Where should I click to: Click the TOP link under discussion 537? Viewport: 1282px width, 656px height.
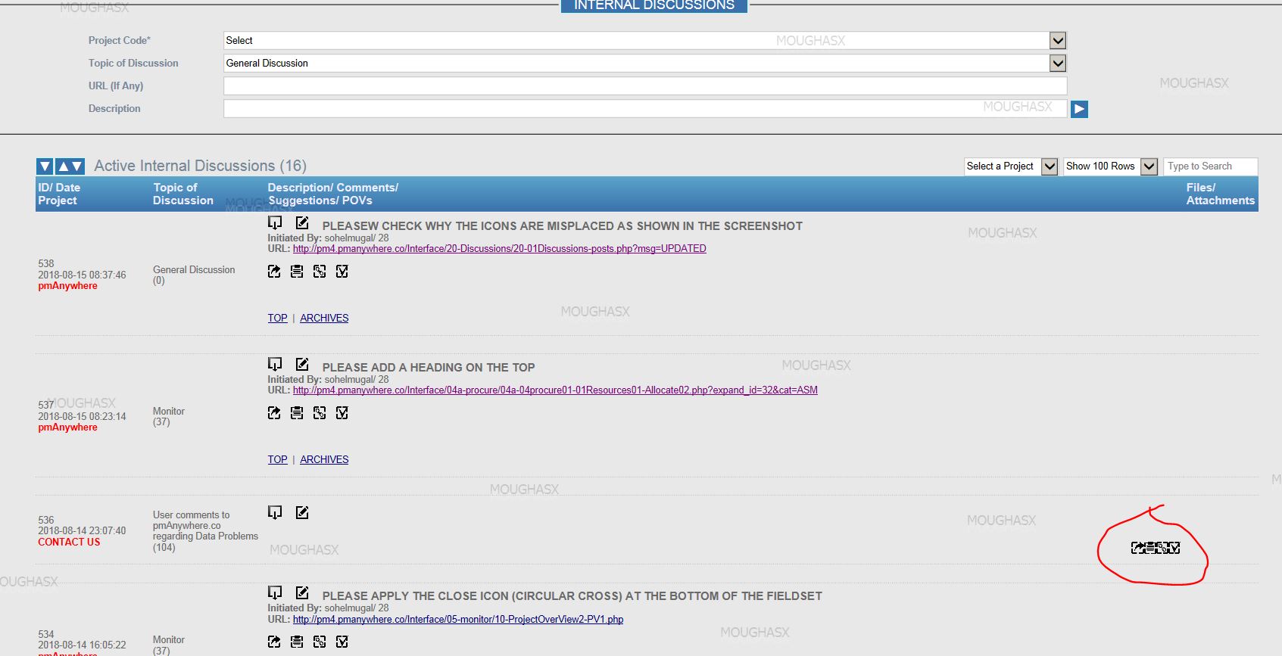coord(277,459)
